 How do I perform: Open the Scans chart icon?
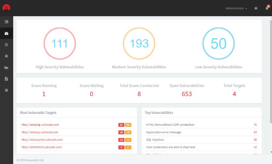[6, 67]
